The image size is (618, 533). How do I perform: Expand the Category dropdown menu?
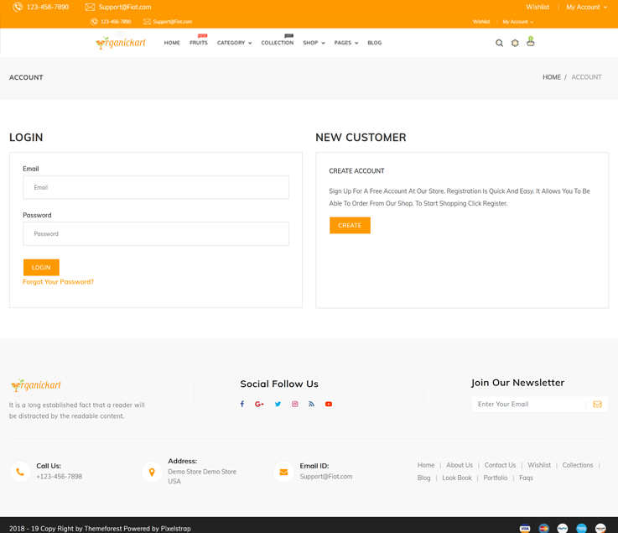[x=234, y=43]
